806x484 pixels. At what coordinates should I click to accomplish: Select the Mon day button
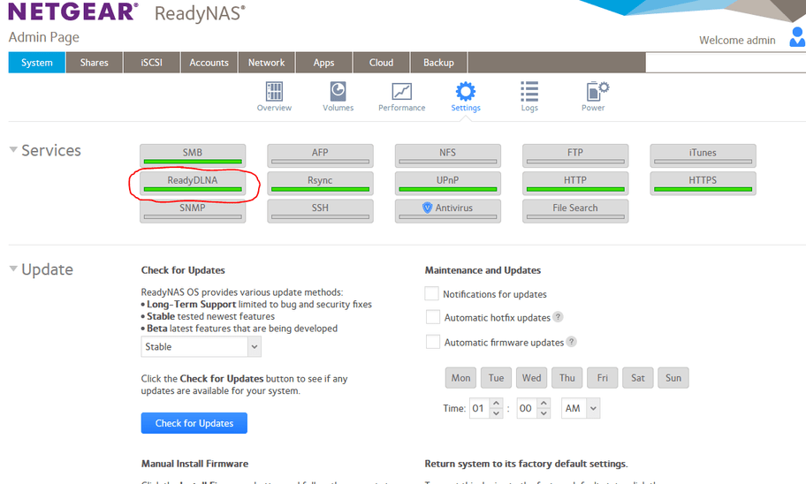(460, 378)
